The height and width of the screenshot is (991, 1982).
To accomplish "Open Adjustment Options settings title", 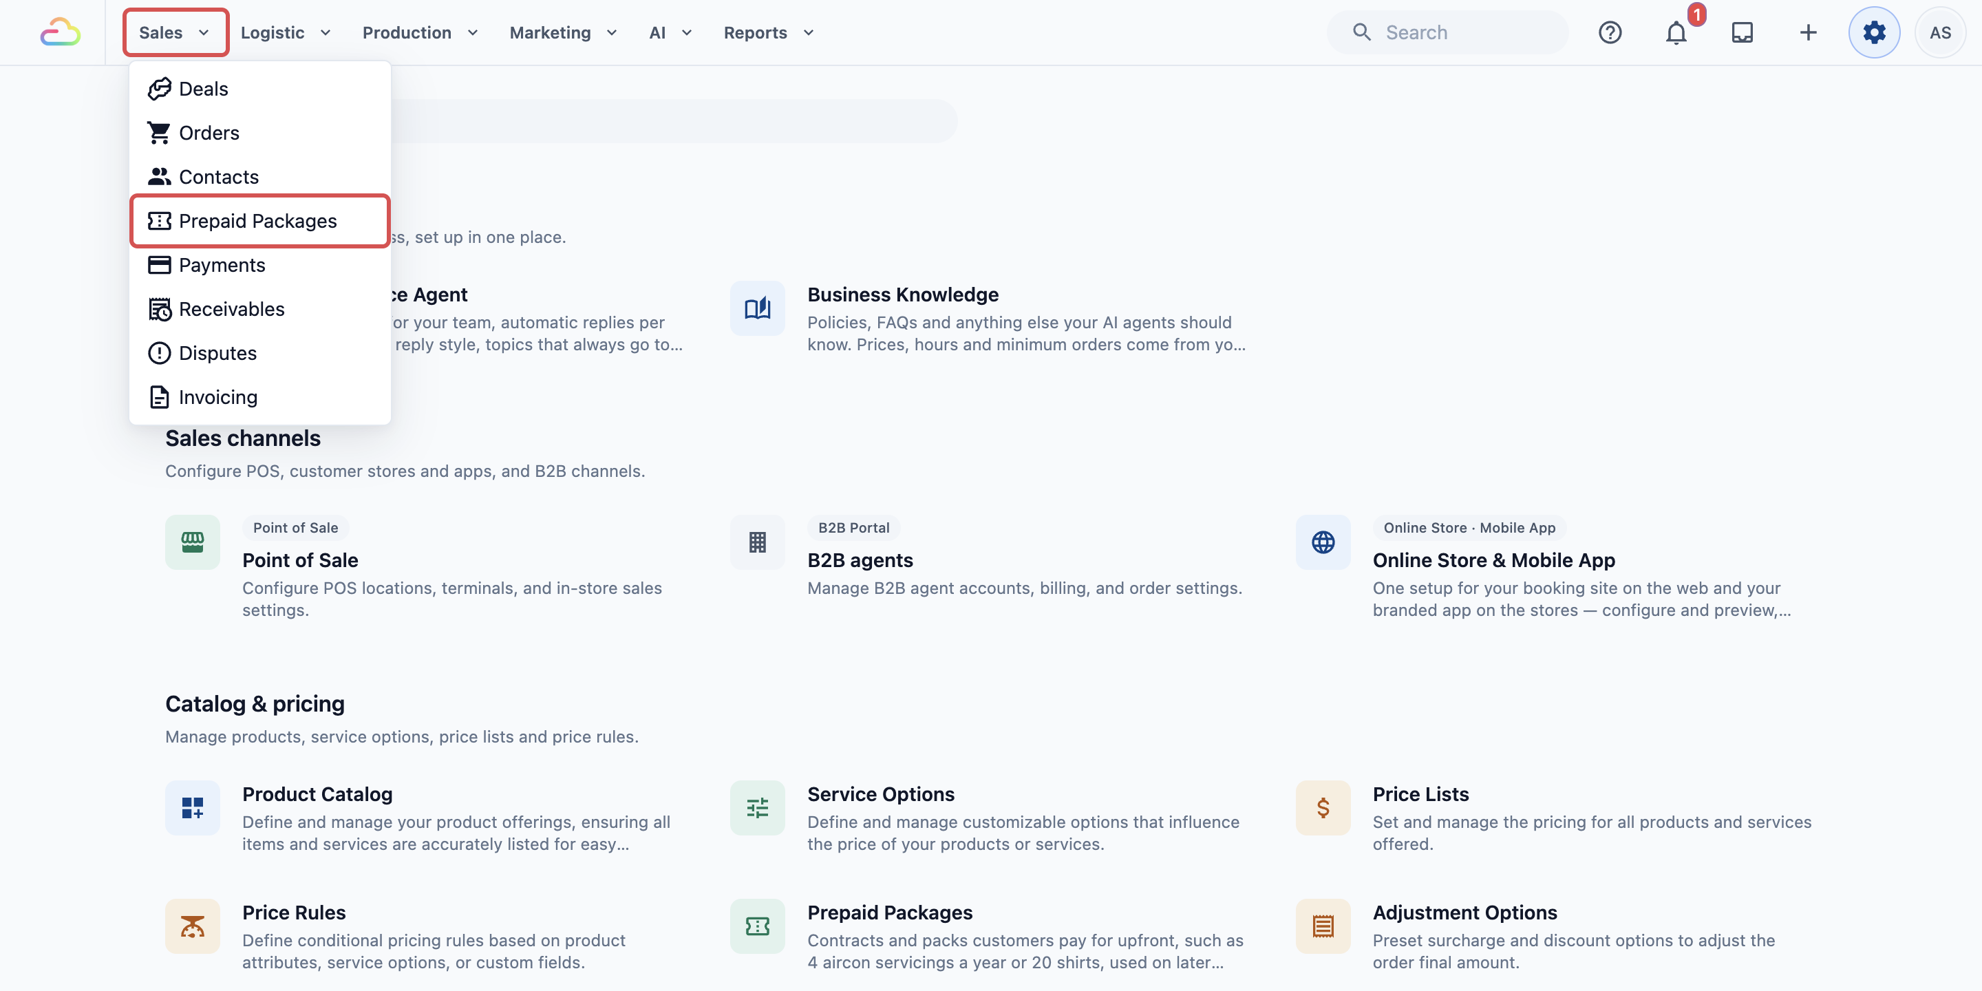I will (x=1464, y=913).
